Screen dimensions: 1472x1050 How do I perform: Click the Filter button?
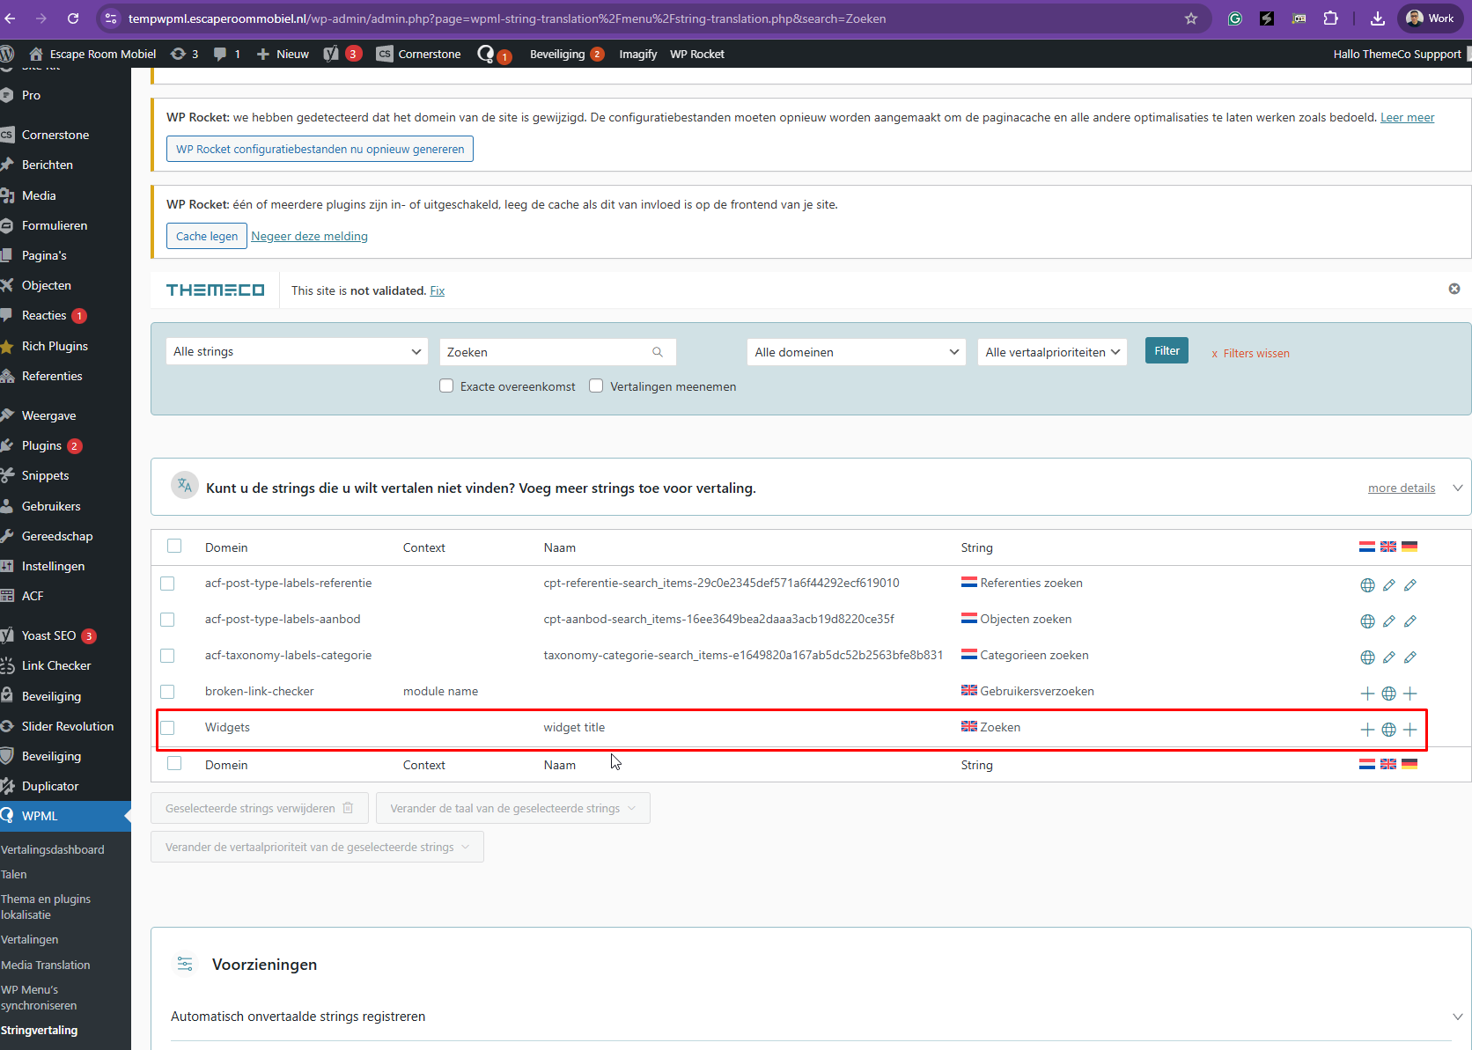(1167, 350)
